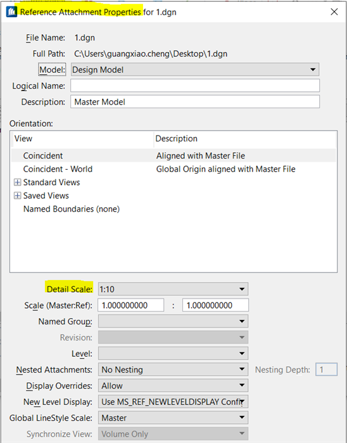Open Global LineStyle Scale dropdown showing Master
The image size is (347, 443).
click(173, 418)
